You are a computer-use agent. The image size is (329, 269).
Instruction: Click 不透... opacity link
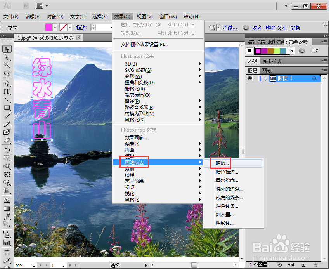231,28
